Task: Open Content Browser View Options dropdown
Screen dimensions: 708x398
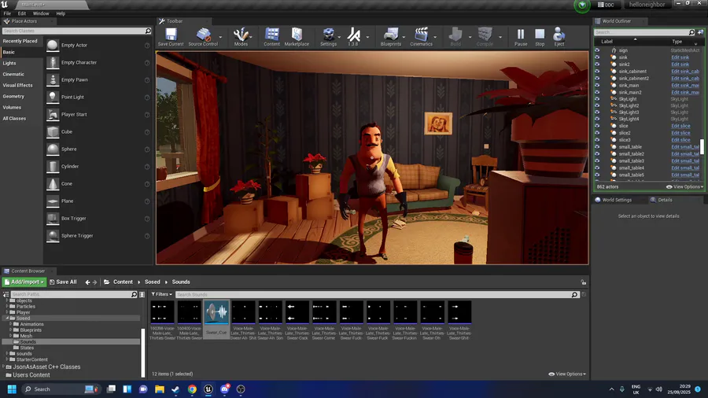Action: (x=567, y=374)
